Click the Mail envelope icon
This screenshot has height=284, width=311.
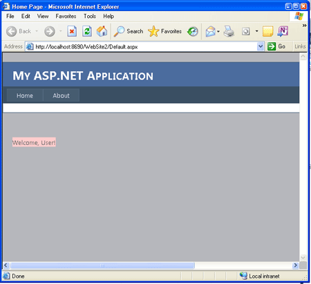point(210,31)
